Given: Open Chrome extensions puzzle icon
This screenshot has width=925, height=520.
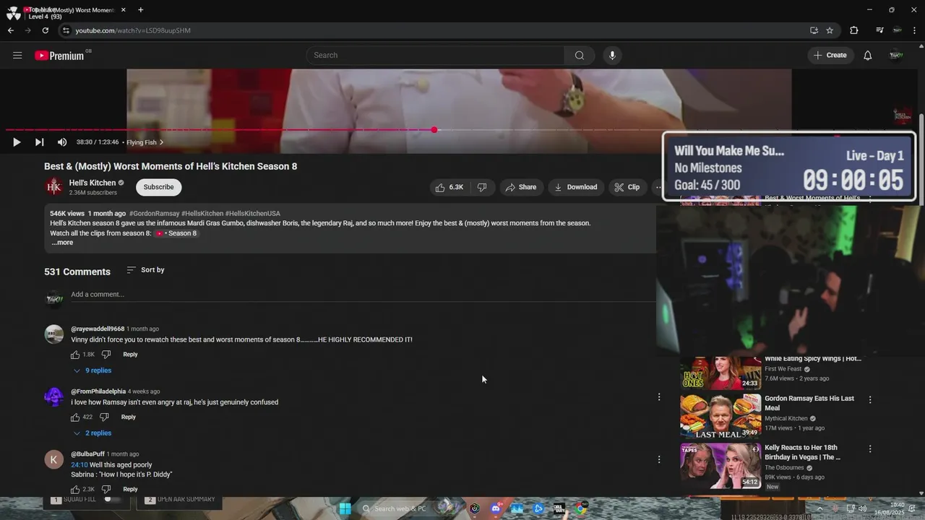Looking at the screenshot, I should pos(854,30).
